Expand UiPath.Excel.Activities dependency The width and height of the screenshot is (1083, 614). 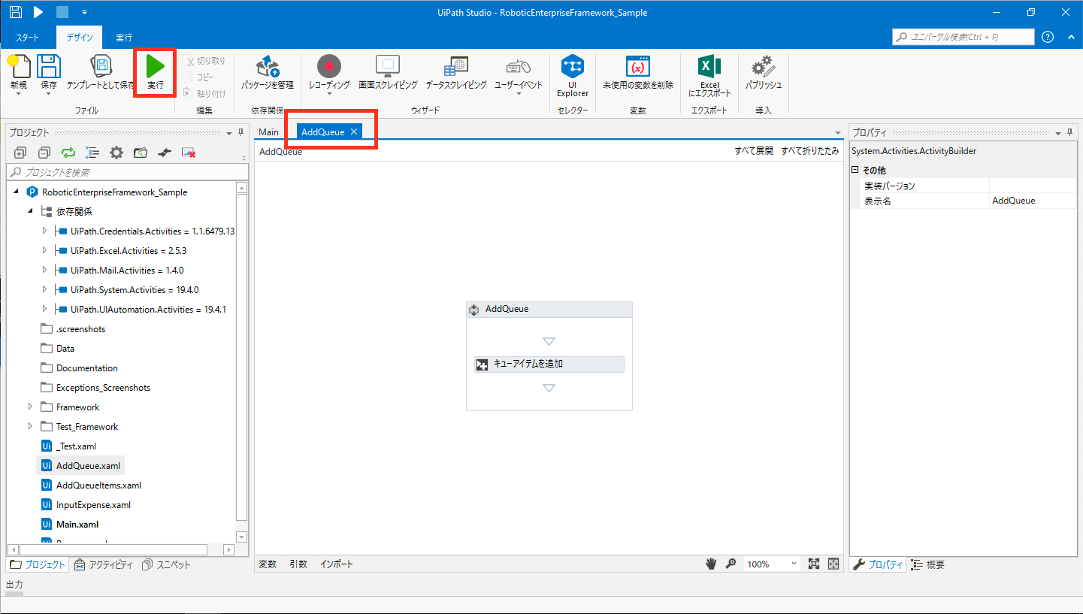pyautogui.click(x=44, y=250)
